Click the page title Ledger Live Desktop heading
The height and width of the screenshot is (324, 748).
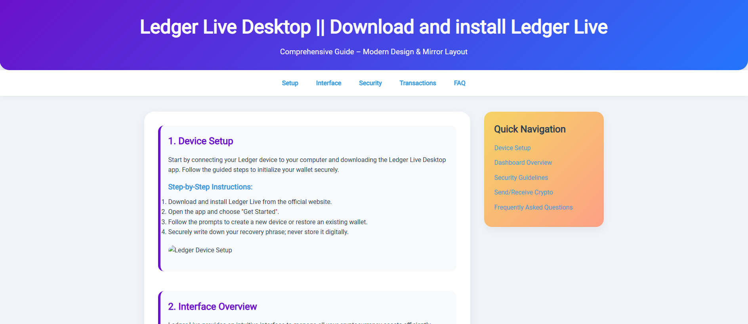point(374,27)
